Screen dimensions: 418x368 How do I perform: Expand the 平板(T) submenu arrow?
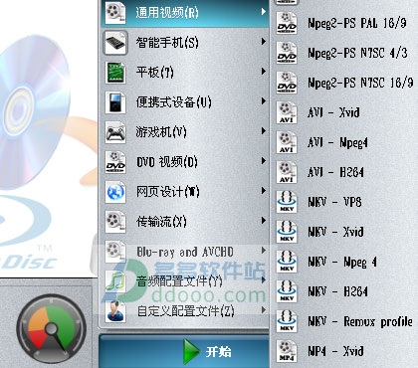tap(264, 72)
